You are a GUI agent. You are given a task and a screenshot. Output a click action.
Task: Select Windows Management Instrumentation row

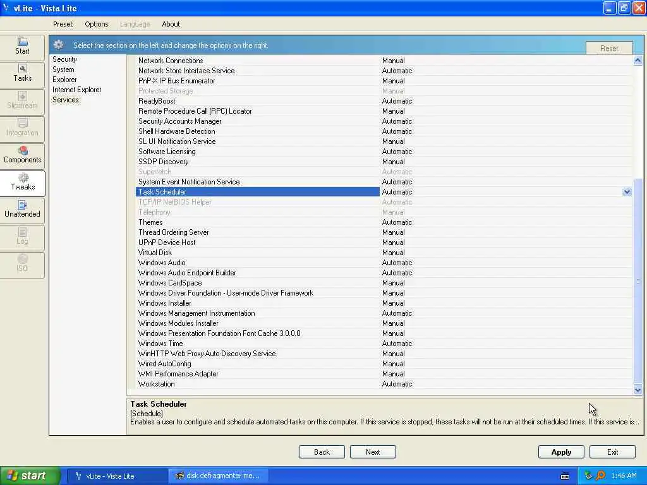[x=384, y=313]
